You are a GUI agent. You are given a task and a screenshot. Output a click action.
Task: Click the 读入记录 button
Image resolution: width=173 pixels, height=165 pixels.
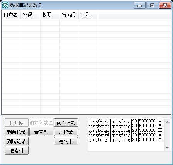[66, 122]
